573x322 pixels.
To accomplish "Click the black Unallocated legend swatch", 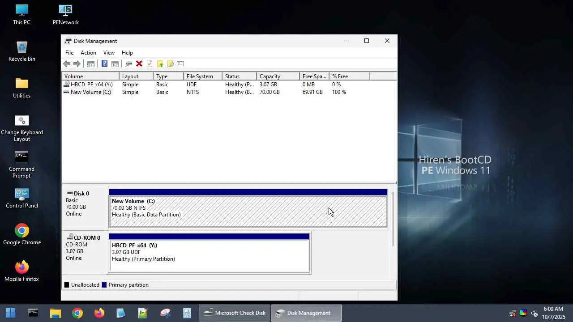I will click(67, 285).
